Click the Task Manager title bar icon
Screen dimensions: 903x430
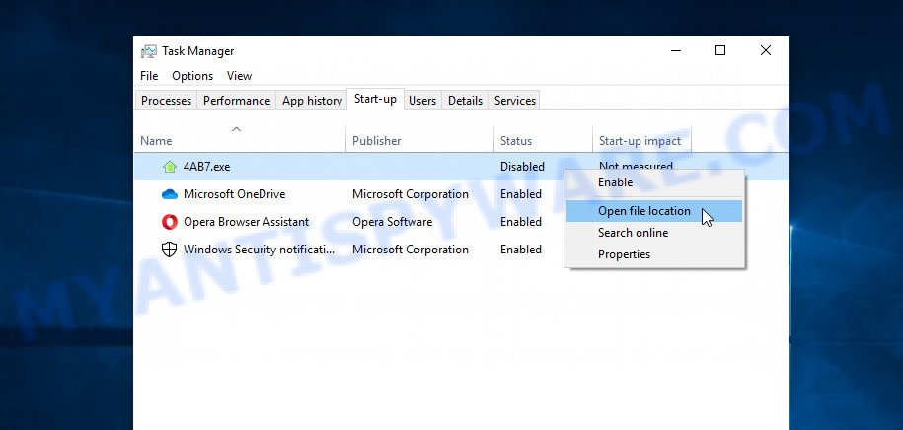coord(149,51)
